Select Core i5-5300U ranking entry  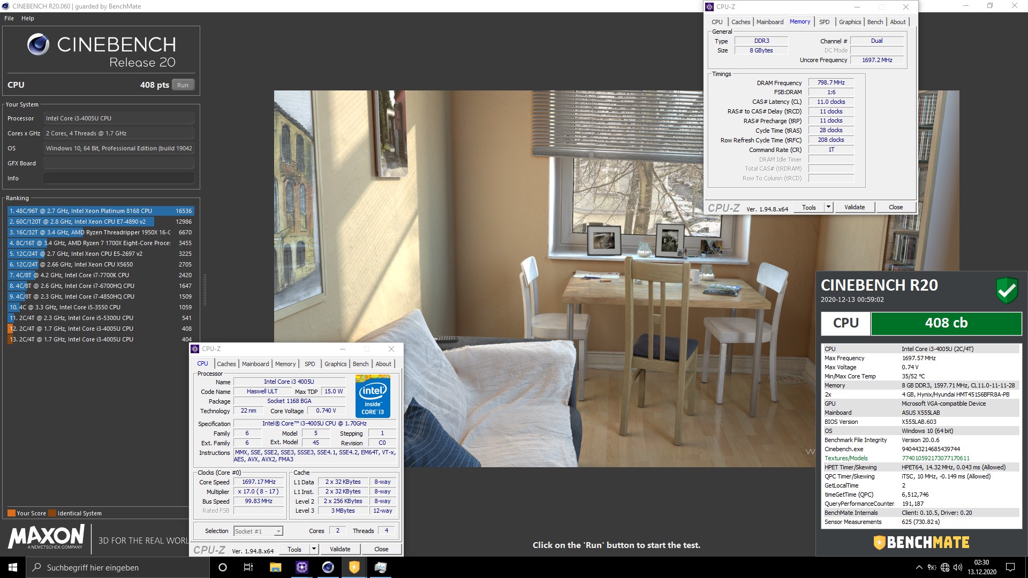[x=101, y=318]
